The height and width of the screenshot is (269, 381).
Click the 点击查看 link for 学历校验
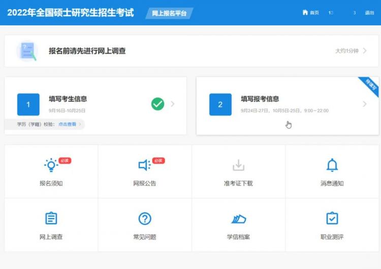pos(67,124)
